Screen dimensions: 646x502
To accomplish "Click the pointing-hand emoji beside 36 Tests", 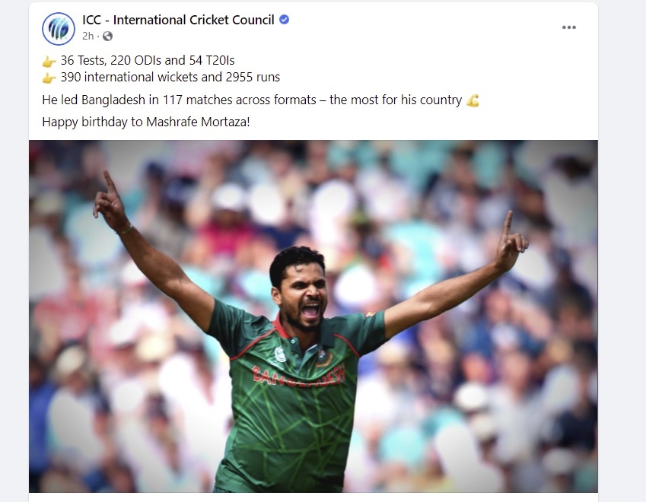I will tap(49, 62).
